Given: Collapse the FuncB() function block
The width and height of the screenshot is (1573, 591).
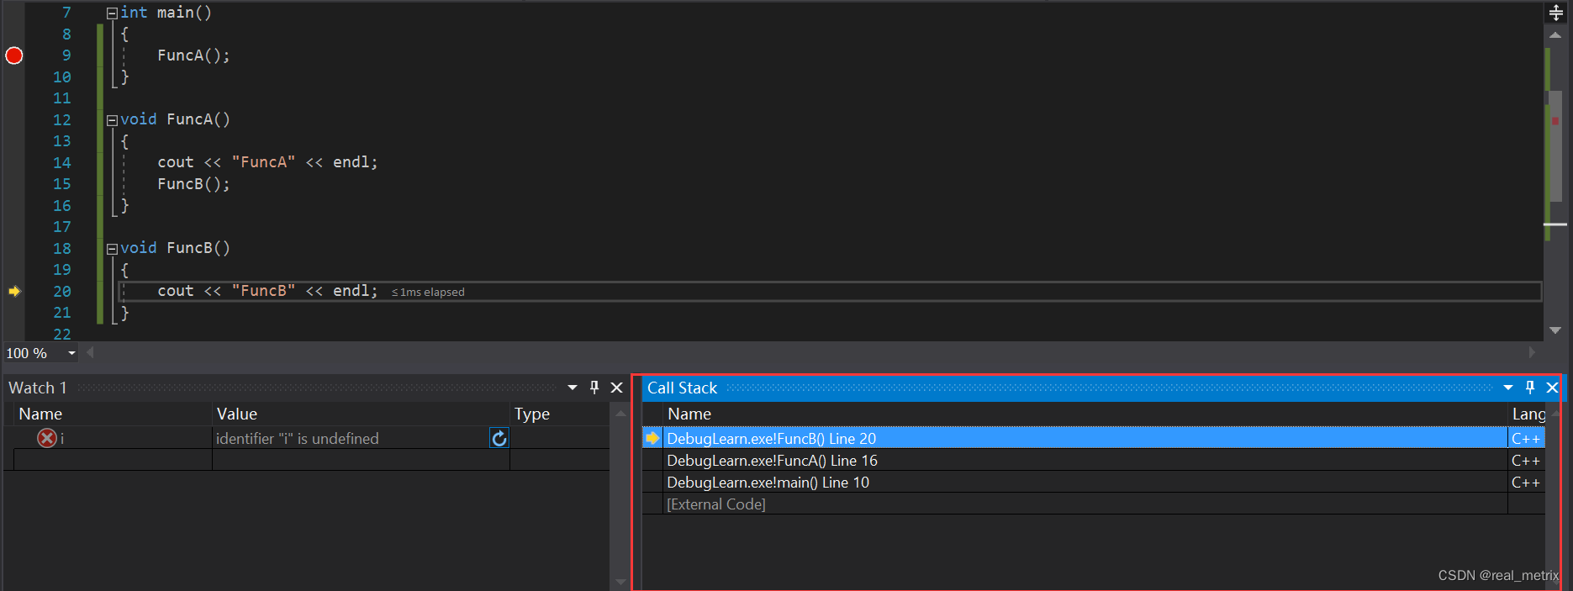Looking at the screenshot, I should pyautogui.click(x=112, y=249).
